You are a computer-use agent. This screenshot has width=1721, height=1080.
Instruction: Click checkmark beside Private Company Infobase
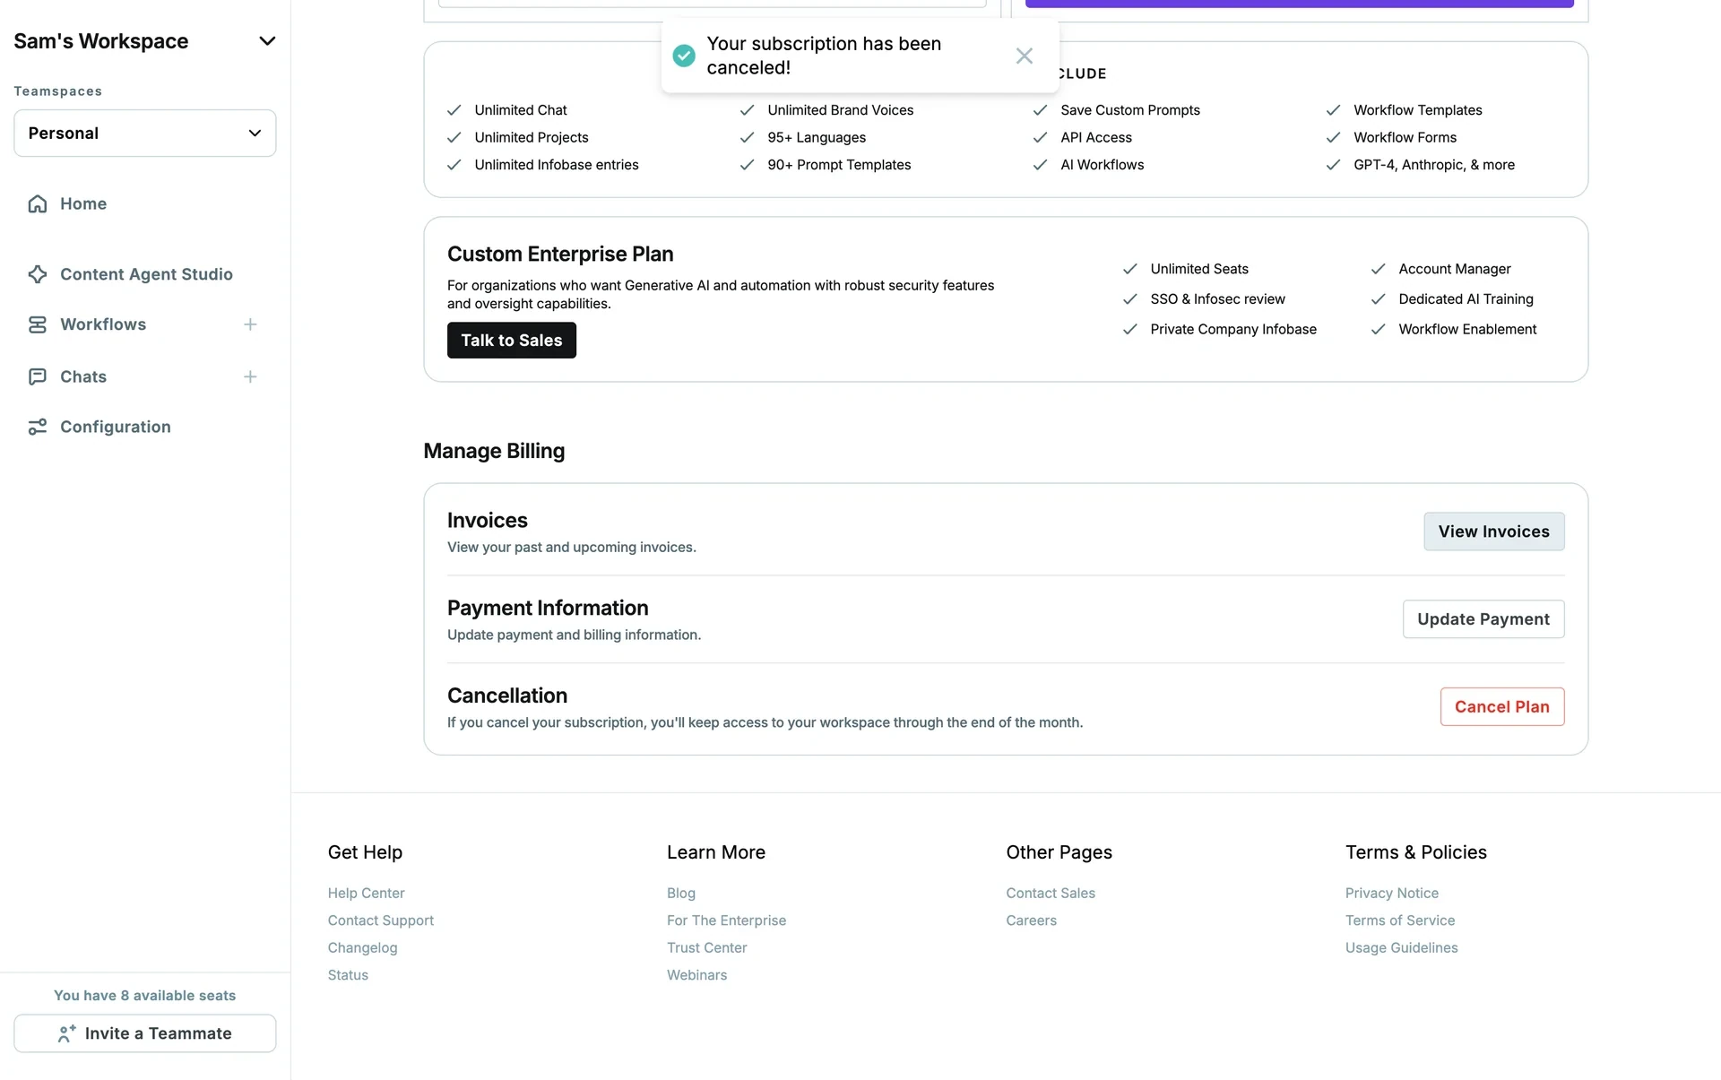[1130, 330]
